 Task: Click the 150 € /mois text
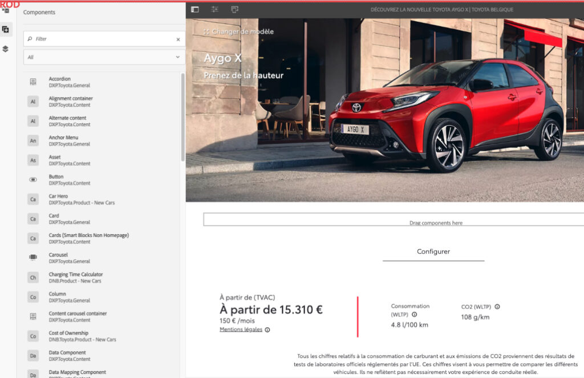click(x=237, y=320)
